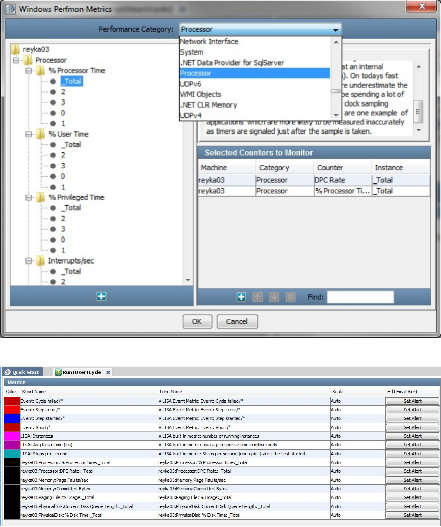Viewport: 441px width, 527px height.
Task: Select UDPv4 in category list
Action: pyautogui.click(x=255, y=115)
